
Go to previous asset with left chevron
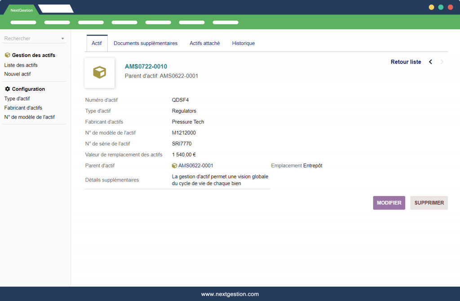point(430,62)
